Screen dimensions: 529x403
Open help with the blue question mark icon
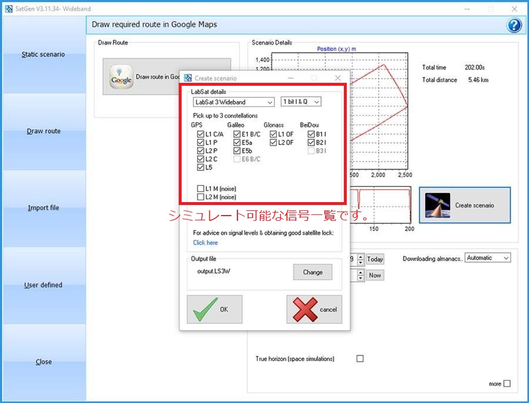pos(514,25)
